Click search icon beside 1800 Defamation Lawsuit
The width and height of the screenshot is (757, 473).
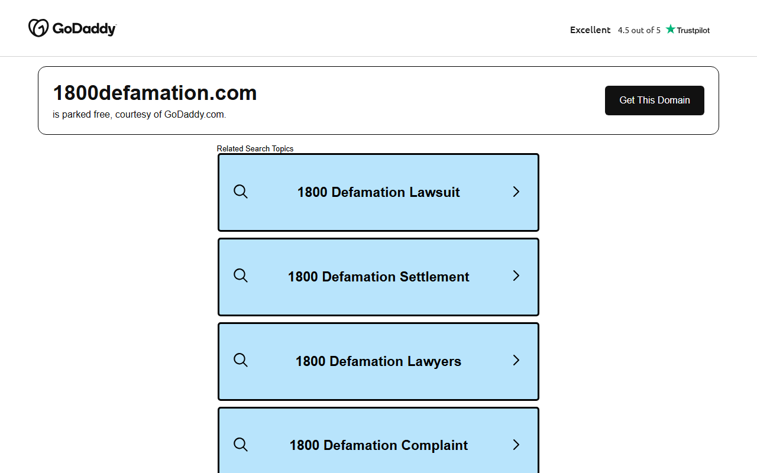point(241,192)
